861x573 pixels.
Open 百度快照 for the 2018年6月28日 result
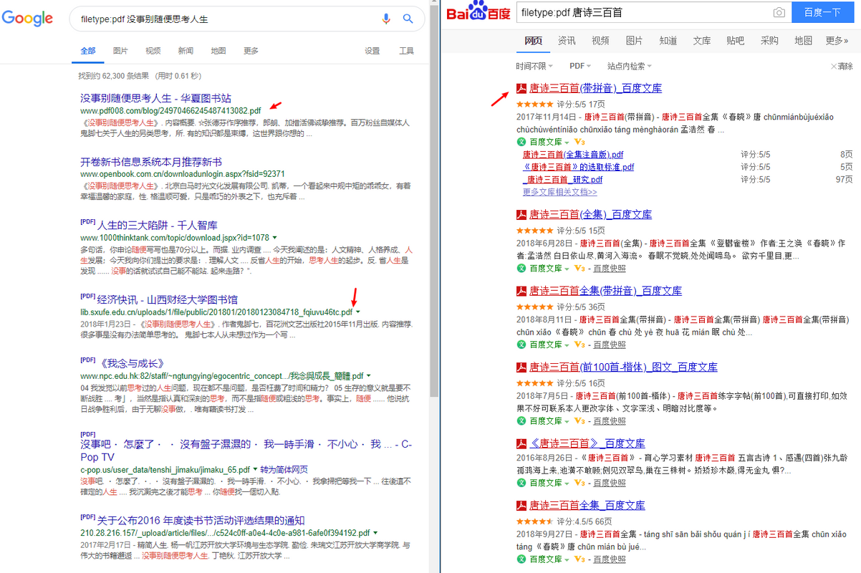tap(610, 269)
